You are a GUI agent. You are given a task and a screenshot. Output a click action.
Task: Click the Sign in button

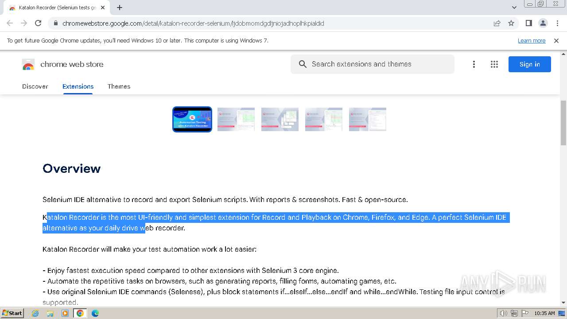530,64
